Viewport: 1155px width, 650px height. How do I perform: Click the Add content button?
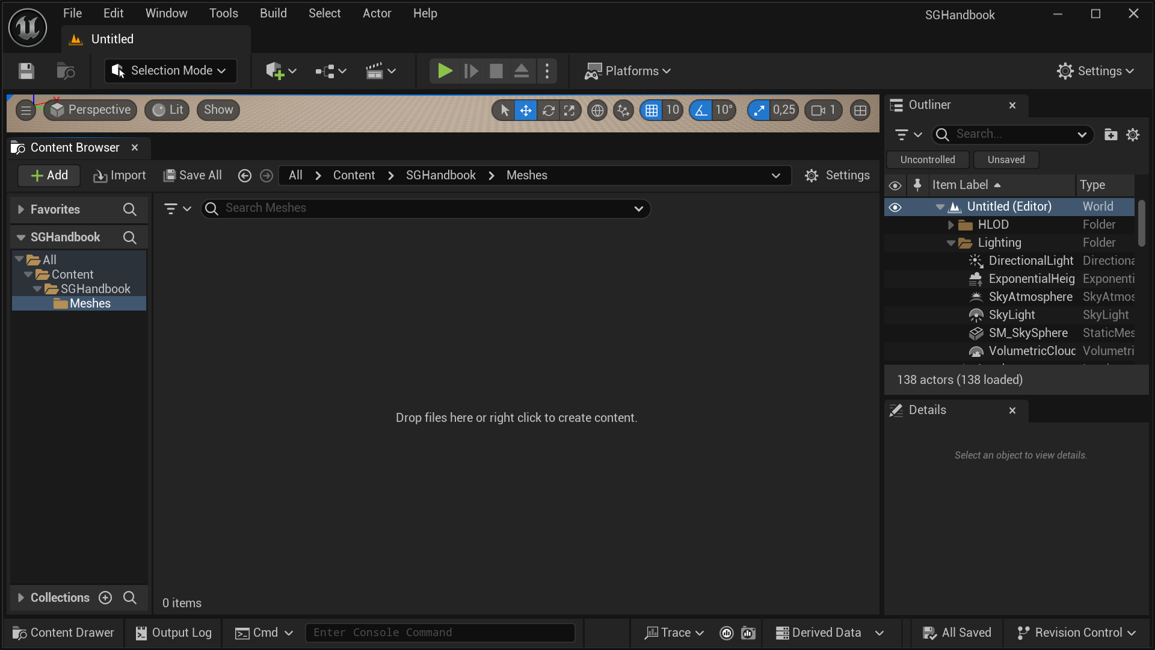click(49, 175)
